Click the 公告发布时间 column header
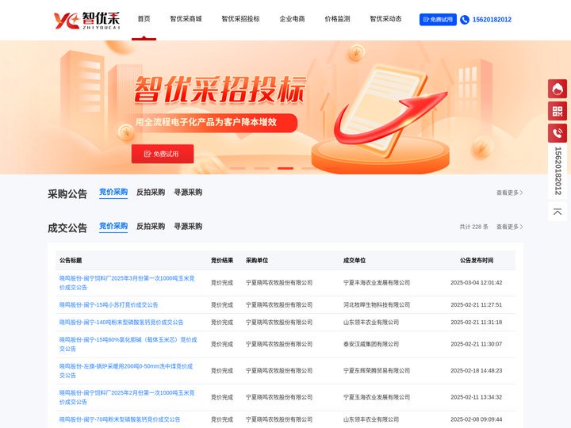 477,261
